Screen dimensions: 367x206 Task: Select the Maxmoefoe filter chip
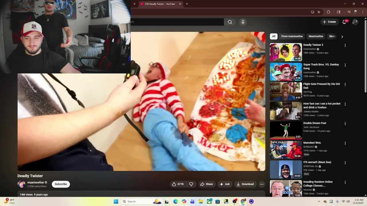pyautogui.click(x=316, y=36)
